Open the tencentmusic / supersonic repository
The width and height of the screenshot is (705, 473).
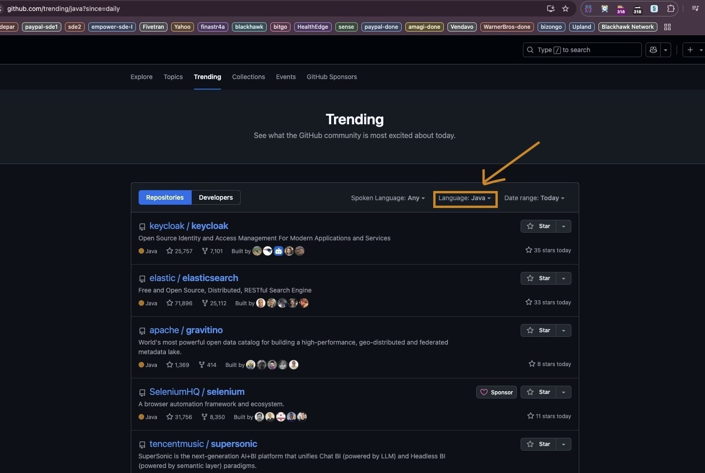(203, 444)
